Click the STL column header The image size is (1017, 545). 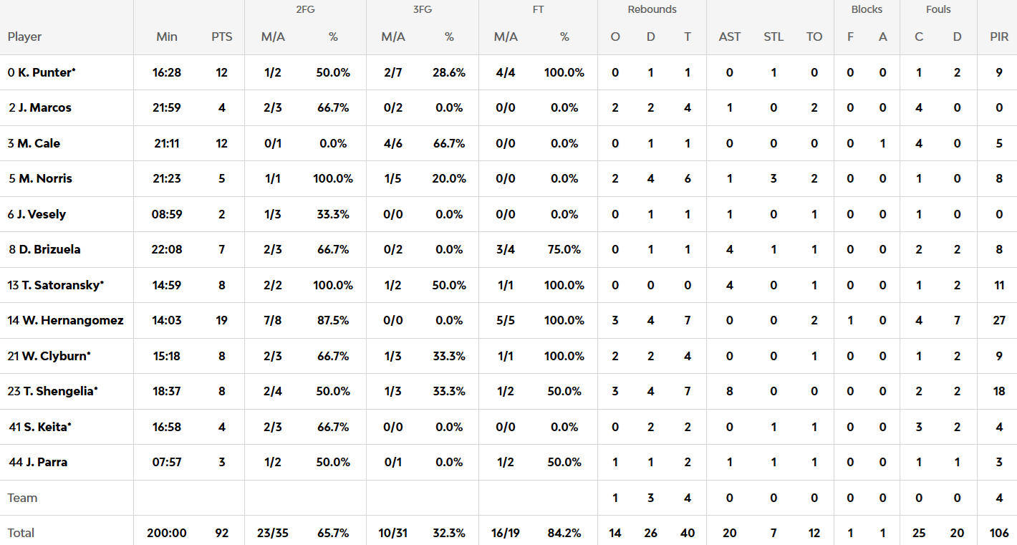coord(773,37)
